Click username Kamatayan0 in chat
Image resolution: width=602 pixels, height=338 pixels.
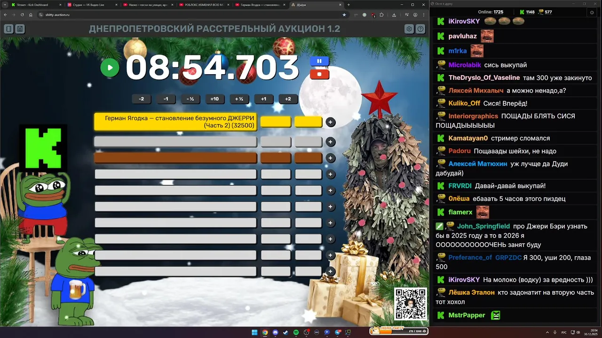468,138
